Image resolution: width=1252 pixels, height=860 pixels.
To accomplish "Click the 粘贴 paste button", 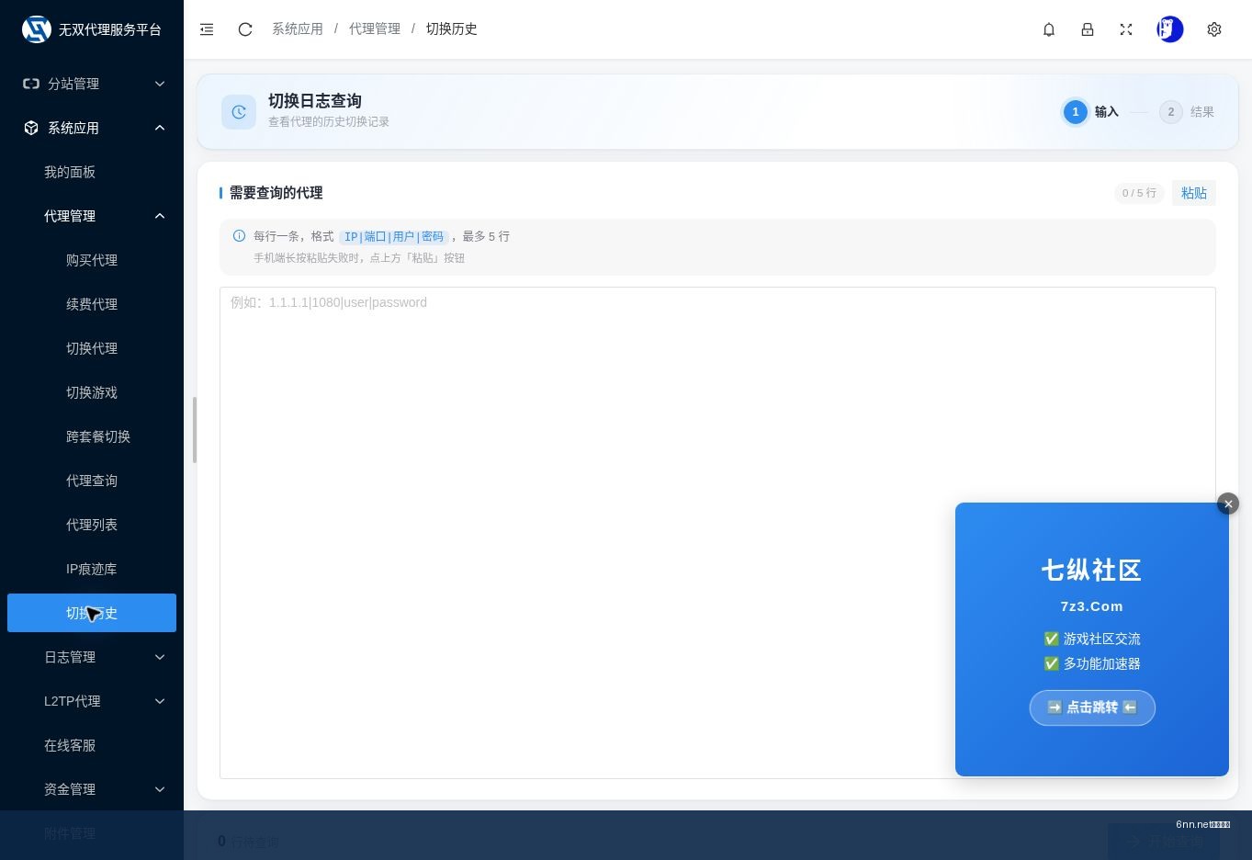I will pos(1194,193).
